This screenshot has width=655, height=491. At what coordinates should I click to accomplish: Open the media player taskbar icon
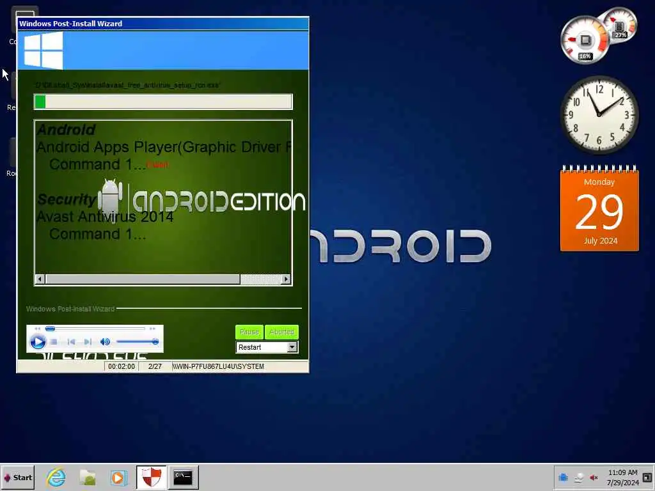pyautogui.click(x=118, y=478)
